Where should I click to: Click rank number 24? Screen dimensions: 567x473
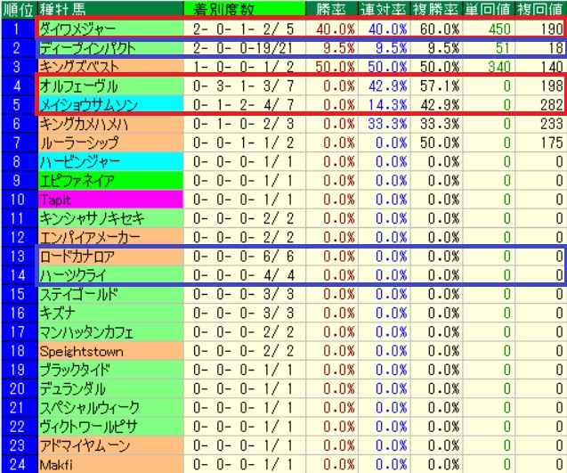[18, 465]
